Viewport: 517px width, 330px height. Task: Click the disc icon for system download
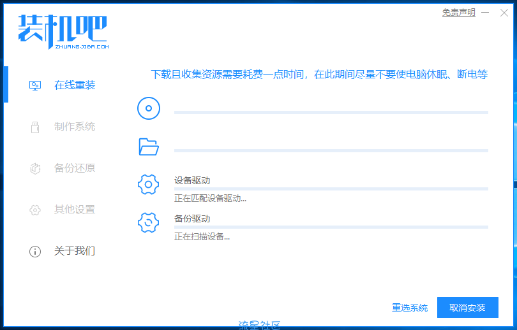click(149, 108)
